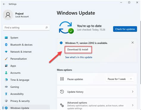This screenshot has width=141, height=110.
Task: Expand Update history chevron
Action: [x=133, y=92]
